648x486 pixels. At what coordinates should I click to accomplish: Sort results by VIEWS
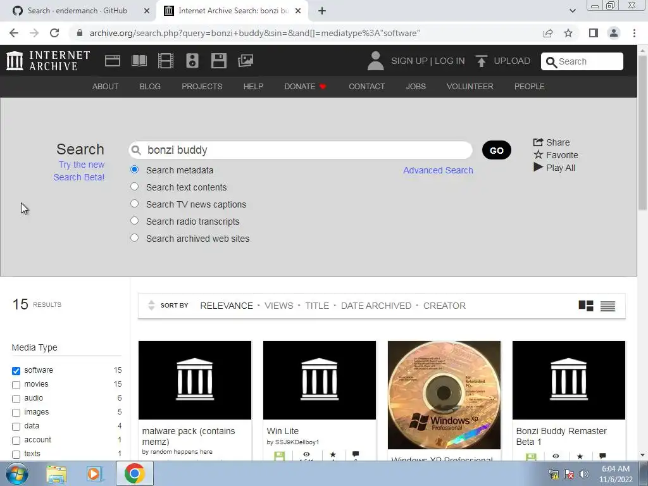tap(278, 306)
